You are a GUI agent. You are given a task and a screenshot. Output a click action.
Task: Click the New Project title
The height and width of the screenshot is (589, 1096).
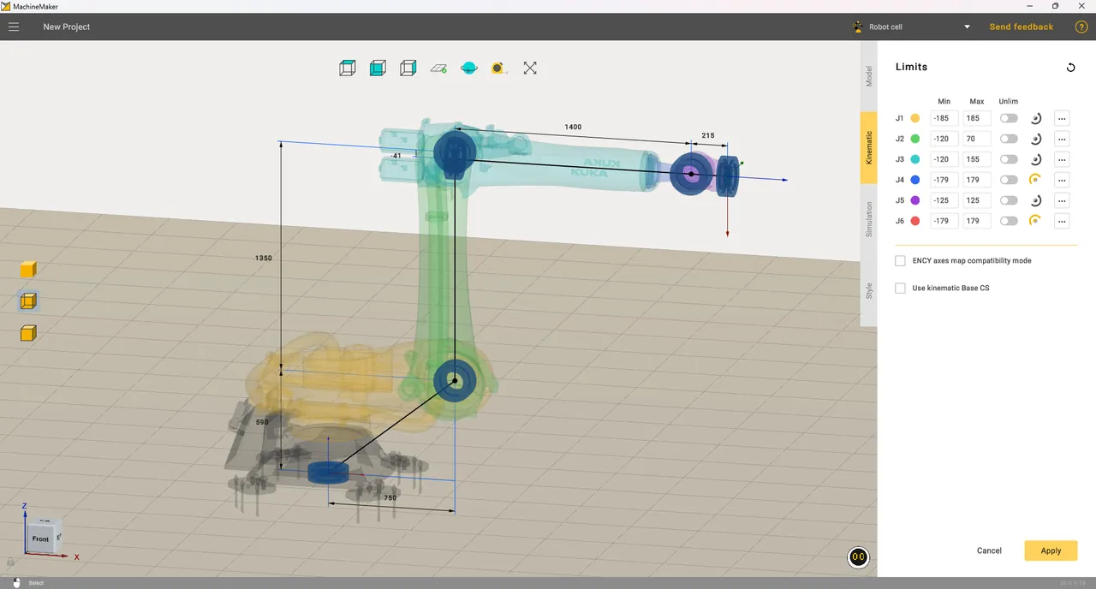pyautogui.click(x=67, y=27)
